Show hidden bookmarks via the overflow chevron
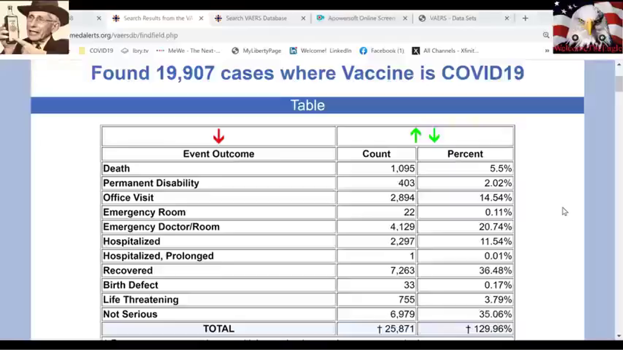This screenshot has height=350, width=623. click(547, 51)
